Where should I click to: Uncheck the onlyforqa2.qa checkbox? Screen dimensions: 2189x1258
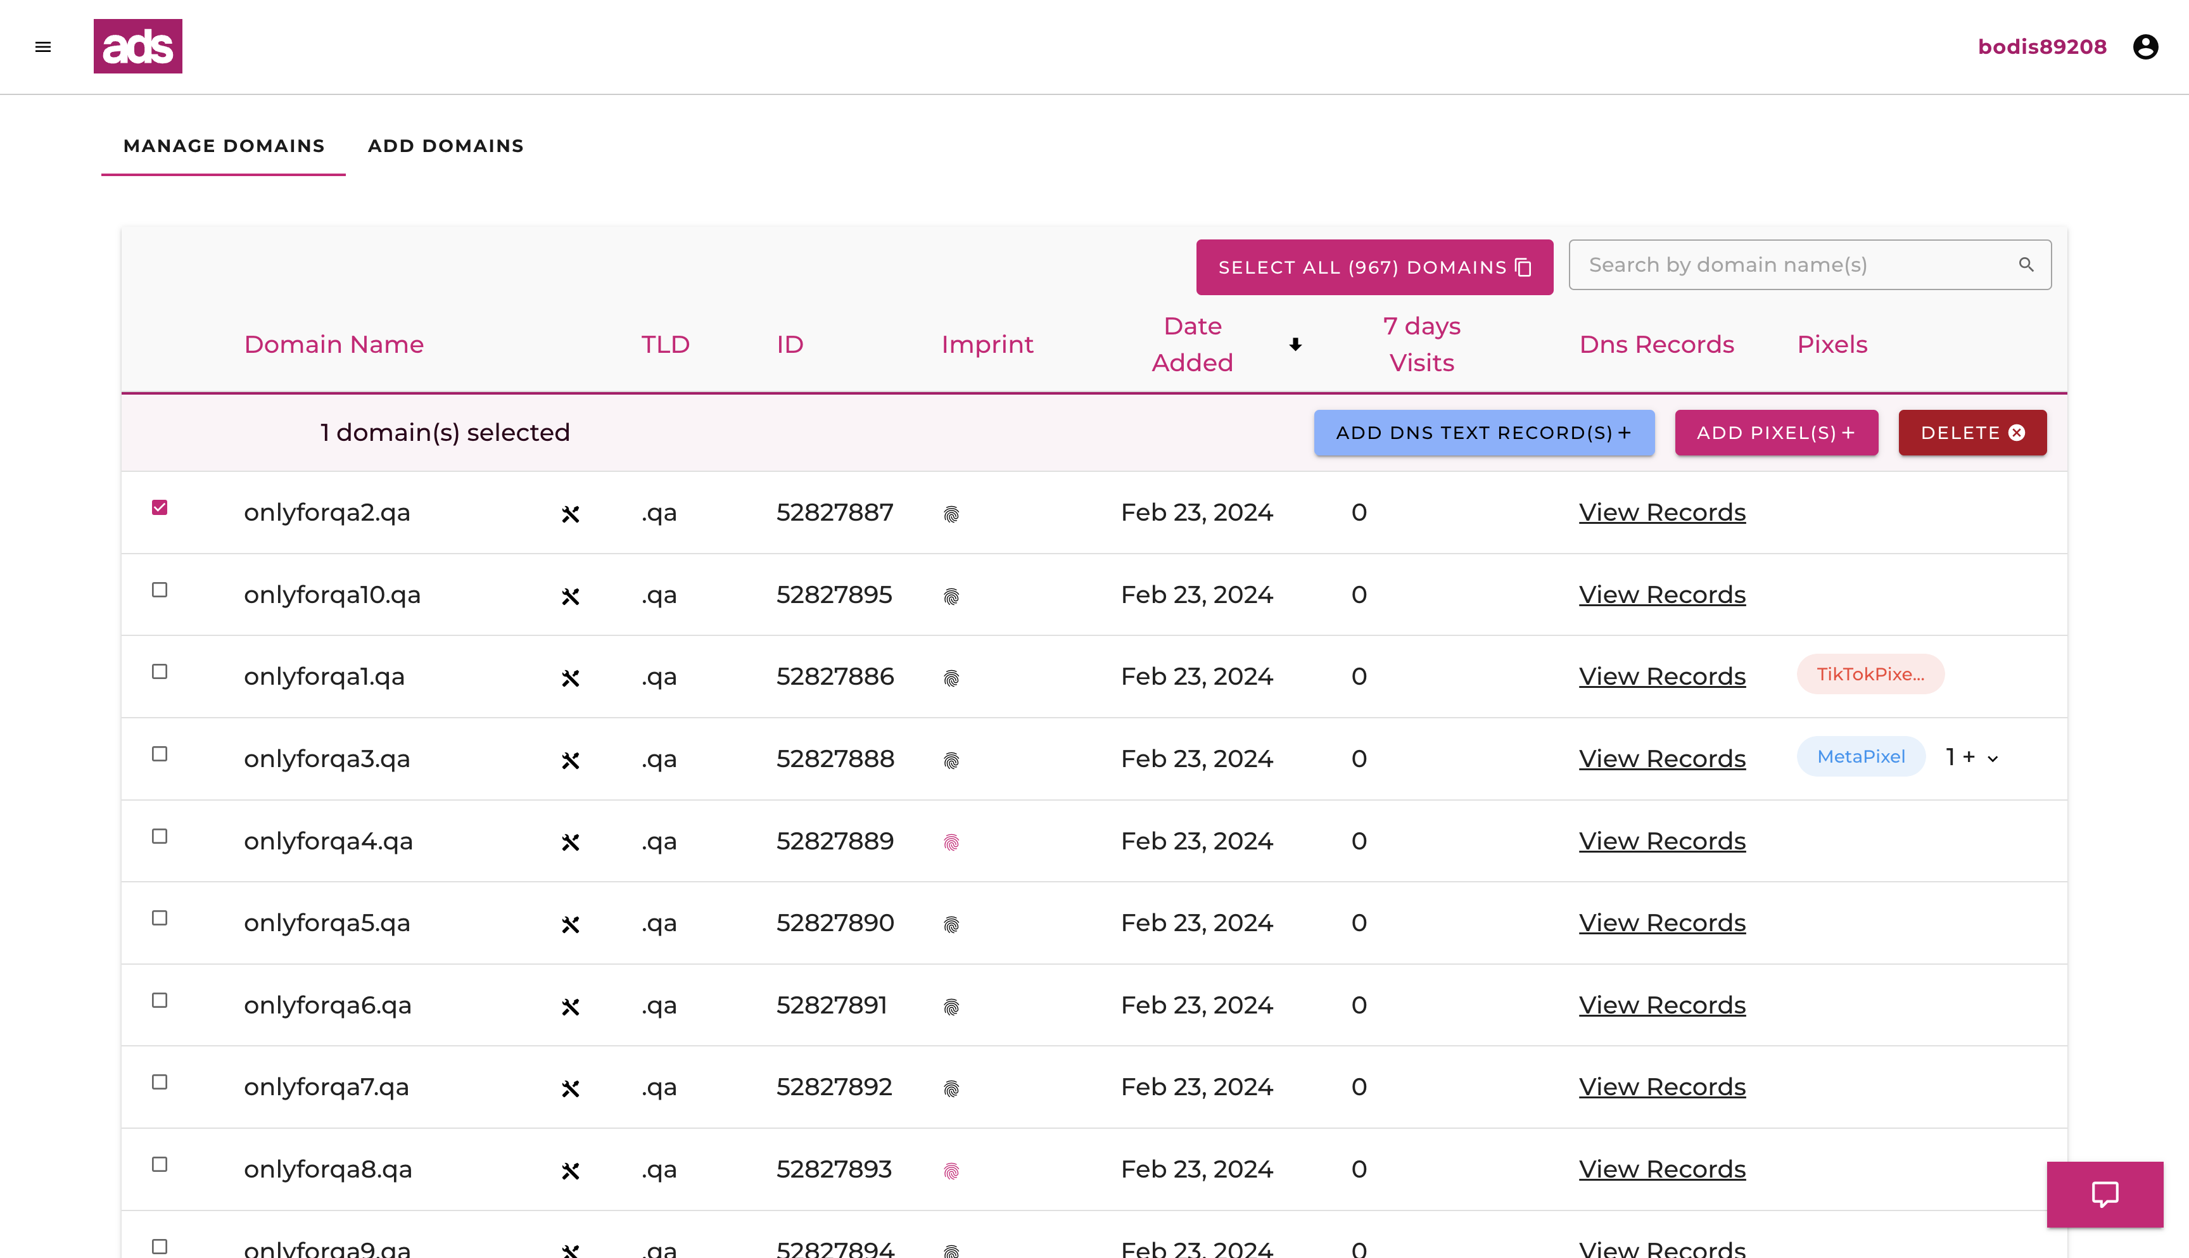click(x=160, y=507)
